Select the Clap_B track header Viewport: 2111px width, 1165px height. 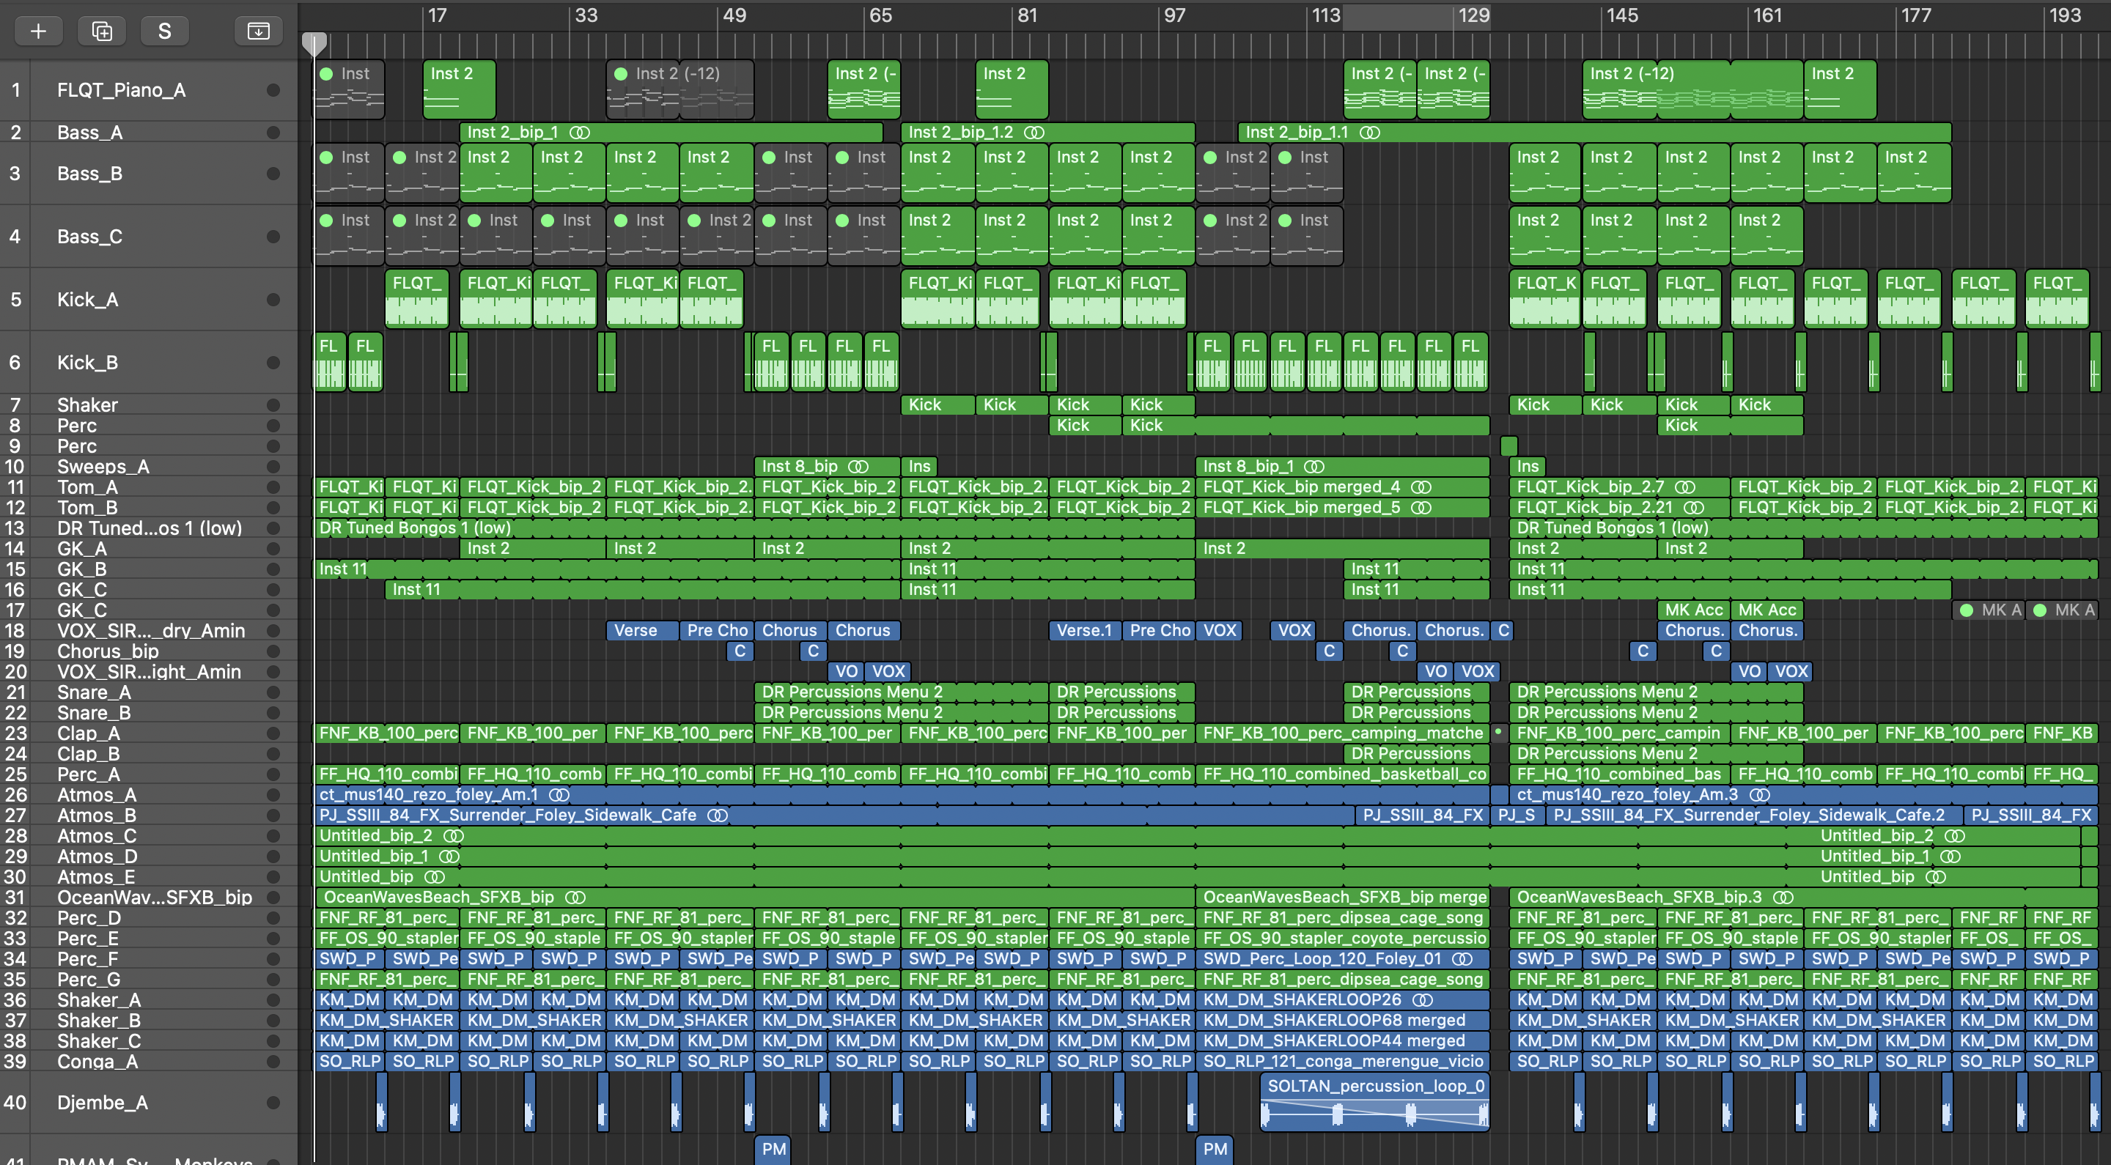149,754
